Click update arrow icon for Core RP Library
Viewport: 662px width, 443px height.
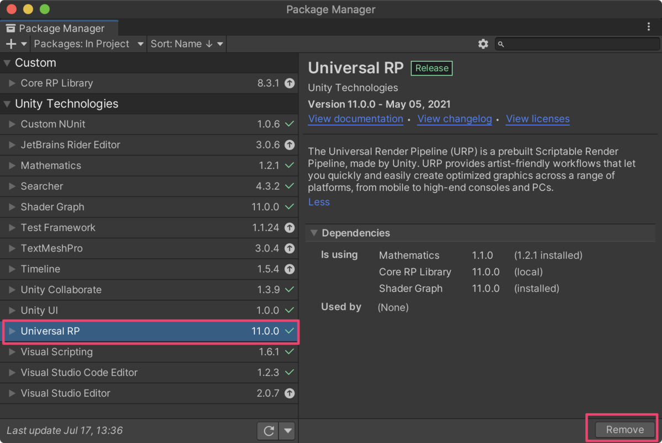point(290,83)
